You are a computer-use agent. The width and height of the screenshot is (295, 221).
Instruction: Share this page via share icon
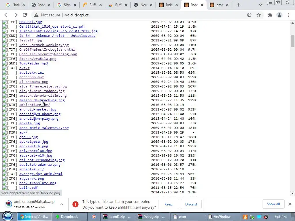click(x=249, y=15)
